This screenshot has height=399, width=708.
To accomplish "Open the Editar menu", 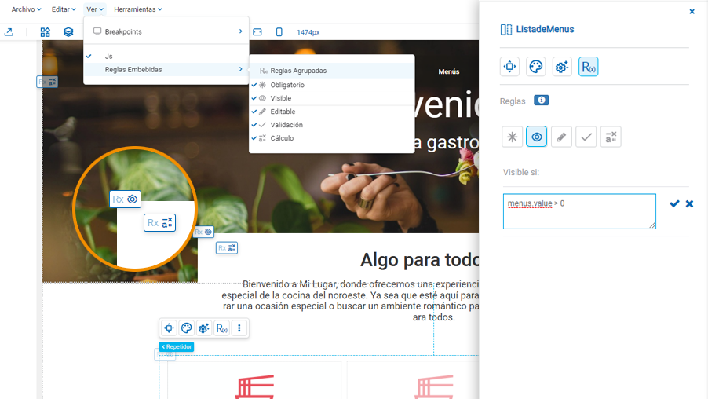I will tap(64, 9).
